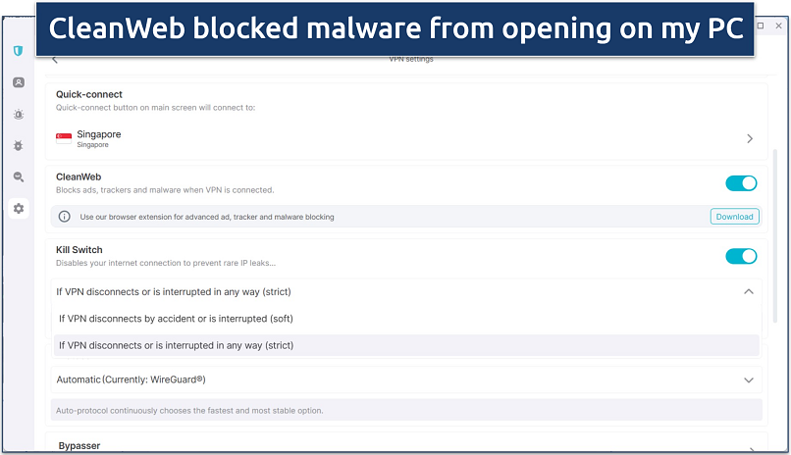Select the soft Kill Switch option
791x455 pixels.
176,319
